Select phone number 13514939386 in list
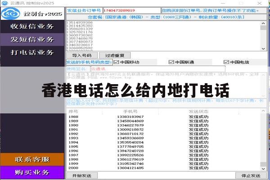 80,22
